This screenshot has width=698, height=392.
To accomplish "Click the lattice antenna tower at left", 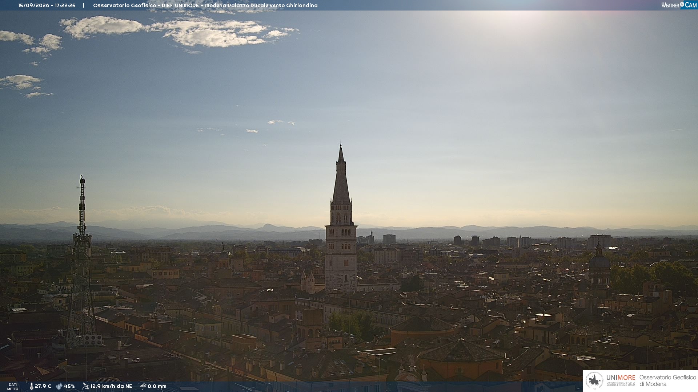I will (x=81, y=261).
